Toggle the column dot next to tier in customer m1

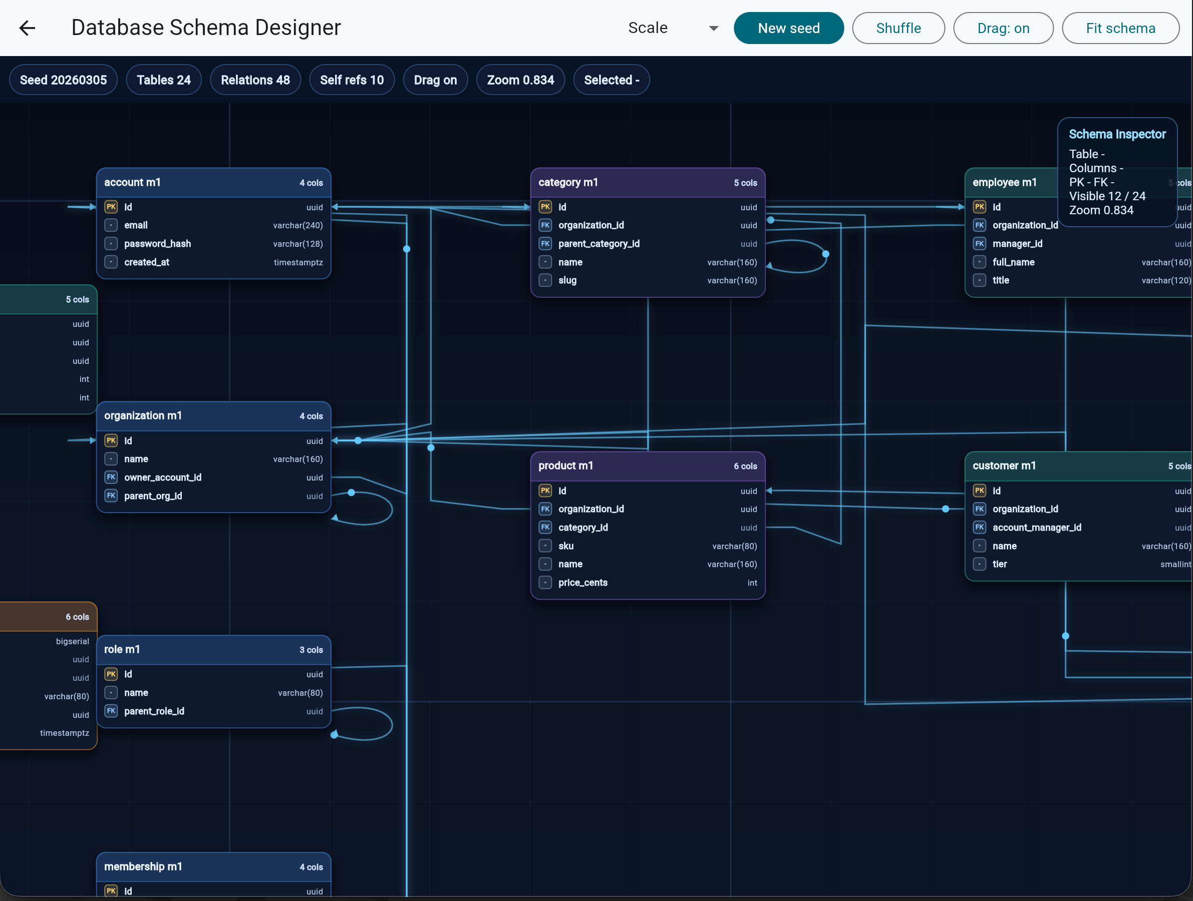point(980,564)
